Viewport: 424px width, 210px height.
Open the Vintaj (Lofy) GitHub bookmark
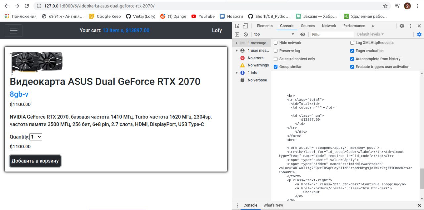pyautogui.click(x=140, y=16)
